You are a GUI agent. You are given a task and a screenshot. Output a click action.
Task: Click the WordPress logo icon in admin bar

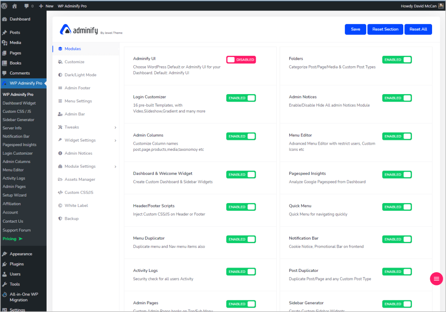(4, 6)
